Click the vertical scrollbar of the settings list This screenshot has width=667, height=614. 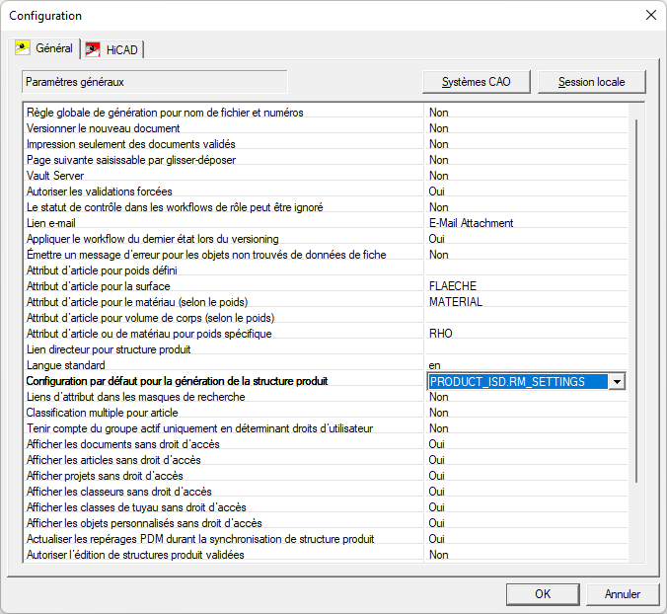click(x=636, y=296)
